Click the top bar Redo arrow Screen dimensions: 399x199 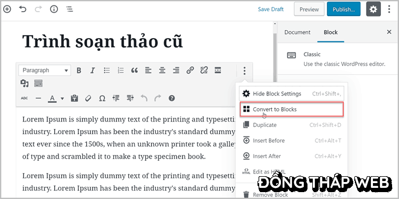tap(38, 10)
